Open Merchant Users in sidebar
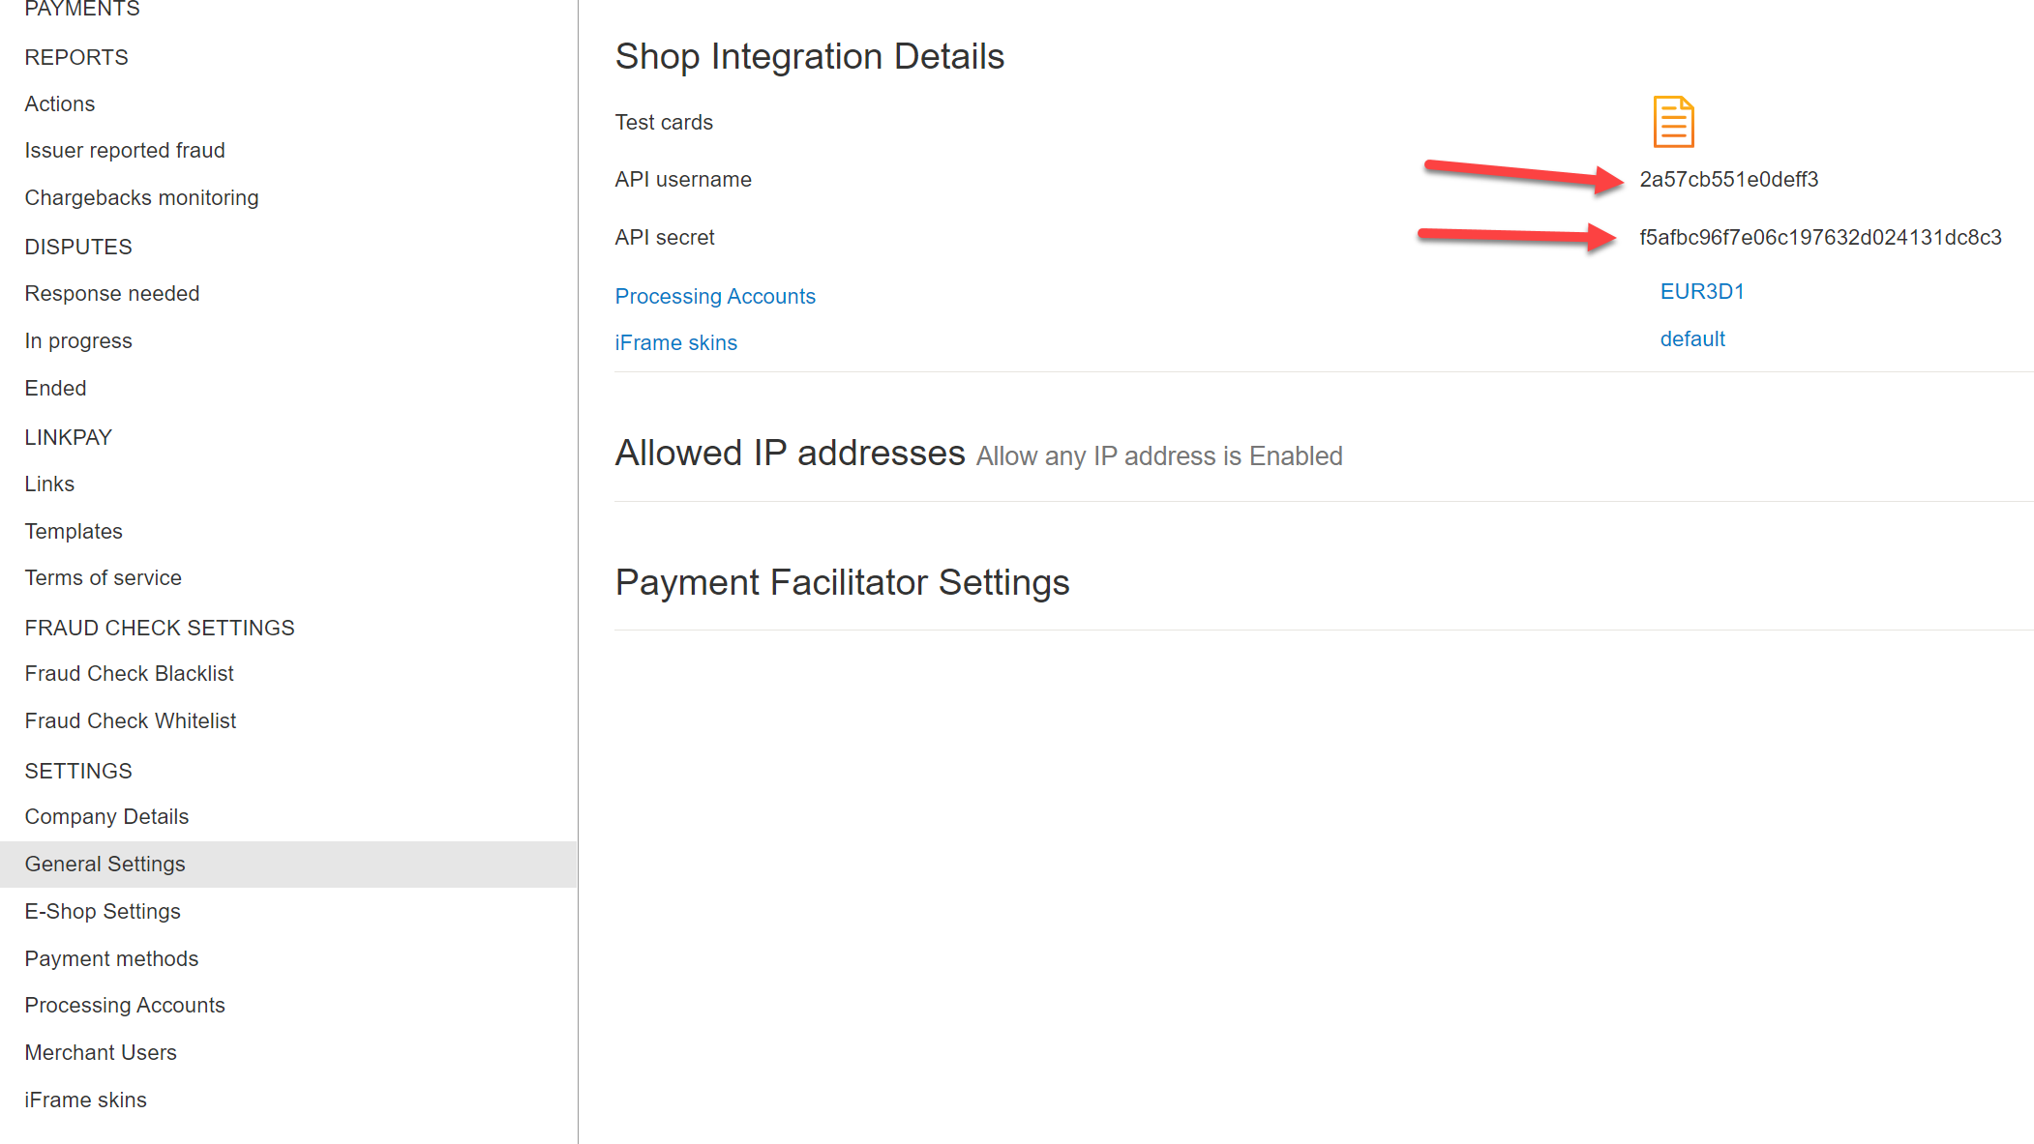 coord(101,1052)
